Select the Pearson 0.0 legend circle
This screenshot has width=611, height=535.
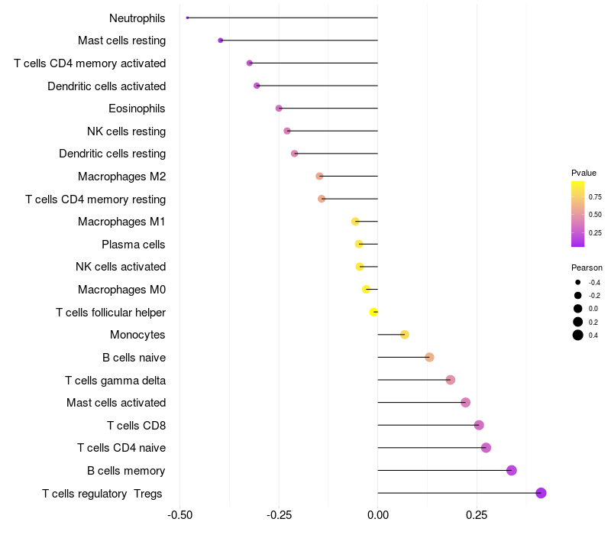click(578, 309)
